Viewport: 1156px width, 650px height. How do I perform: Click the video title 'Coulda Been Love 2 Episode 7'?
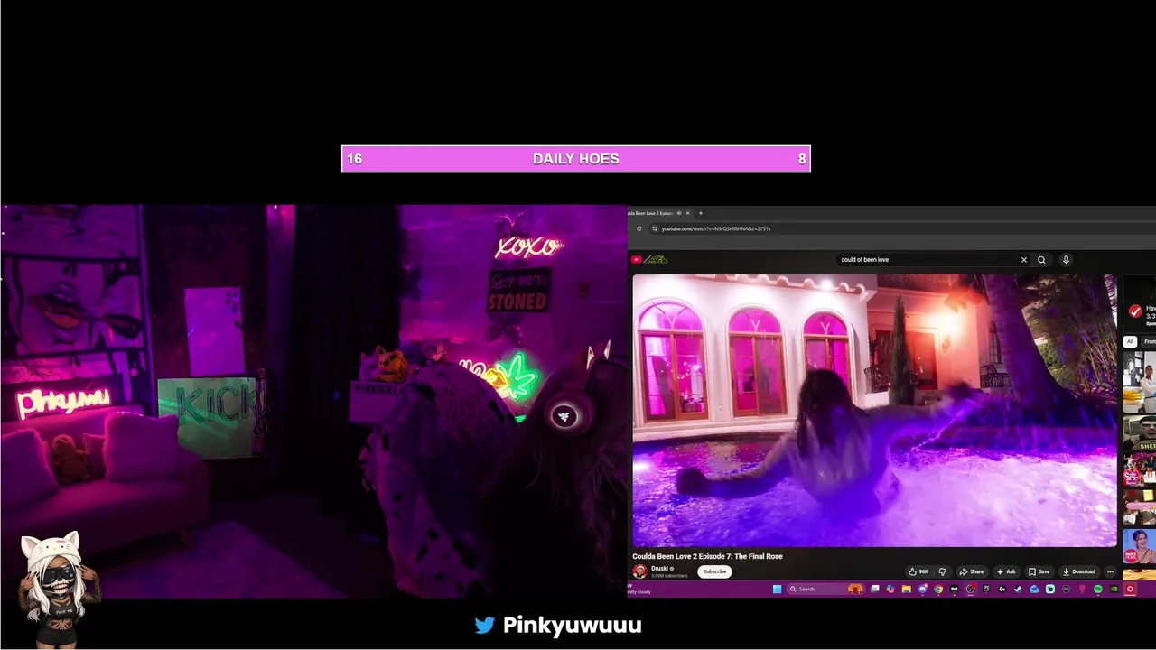coord(707,556)
